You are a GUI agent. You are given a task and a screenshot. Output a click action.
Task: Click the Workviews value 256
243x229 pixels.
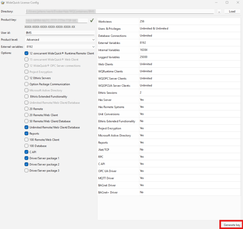click(142, 21)
